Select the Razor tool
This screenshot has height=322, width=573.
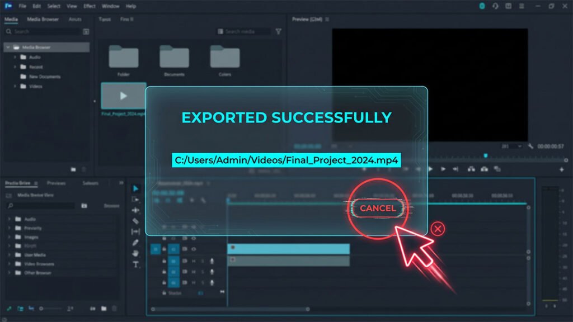click(135, 221)
